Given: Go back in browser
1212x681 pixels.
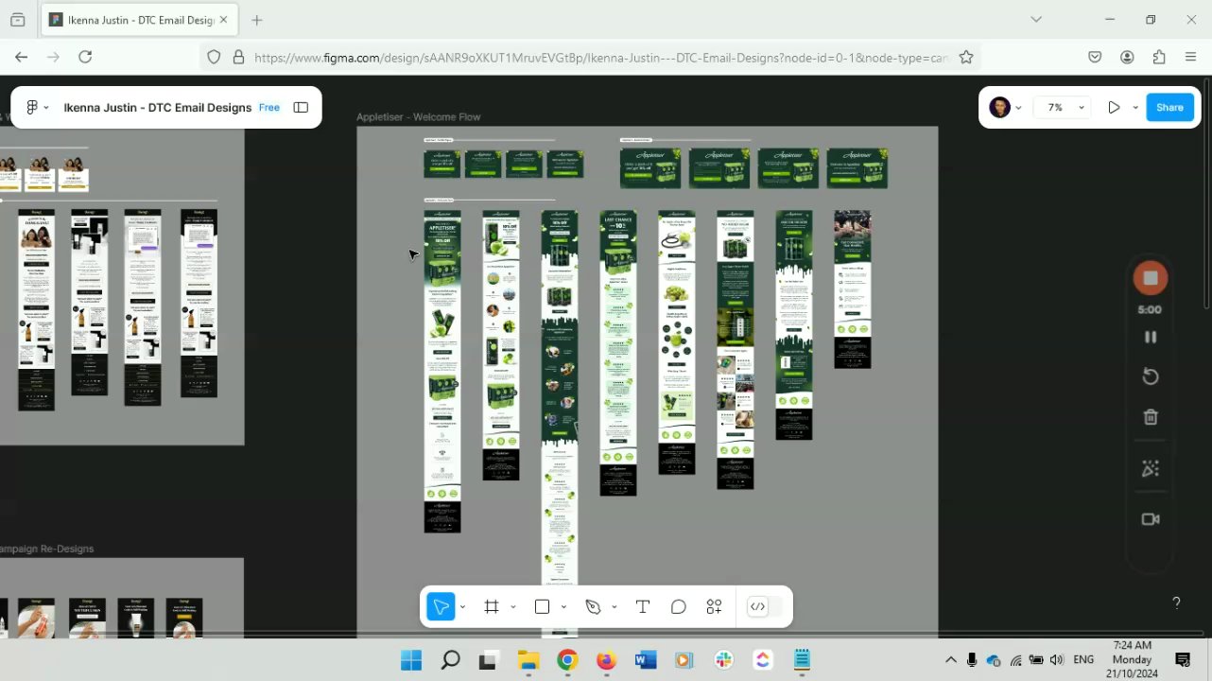Looking at the screenshot, I should [21, 57].
